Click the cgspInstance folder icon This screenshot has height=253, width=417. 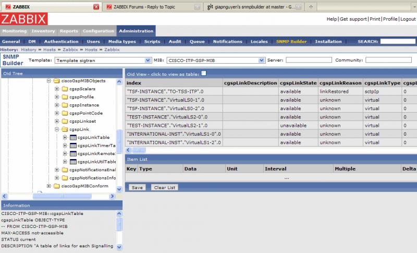(65, 105)
